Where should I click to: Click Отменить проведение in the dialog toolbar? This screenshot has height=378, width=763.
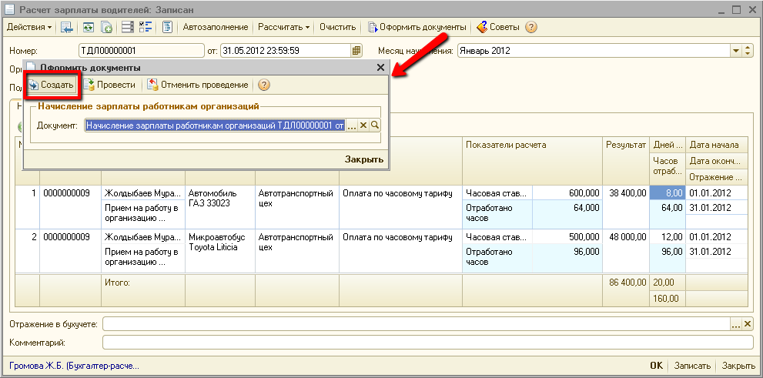coord(198,85)
